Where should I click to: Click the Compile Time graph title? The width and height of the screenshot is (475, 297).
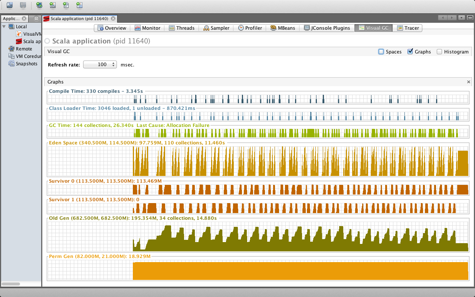[x=96, y=91]
